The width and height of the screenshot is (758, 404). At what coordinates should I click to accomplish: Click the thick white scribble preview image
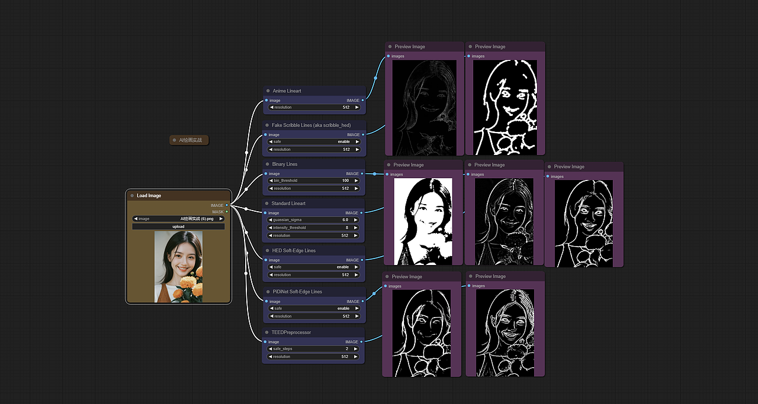point(505,107)
